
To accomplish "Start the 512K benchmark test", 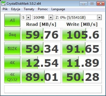I will click(12, 49).
